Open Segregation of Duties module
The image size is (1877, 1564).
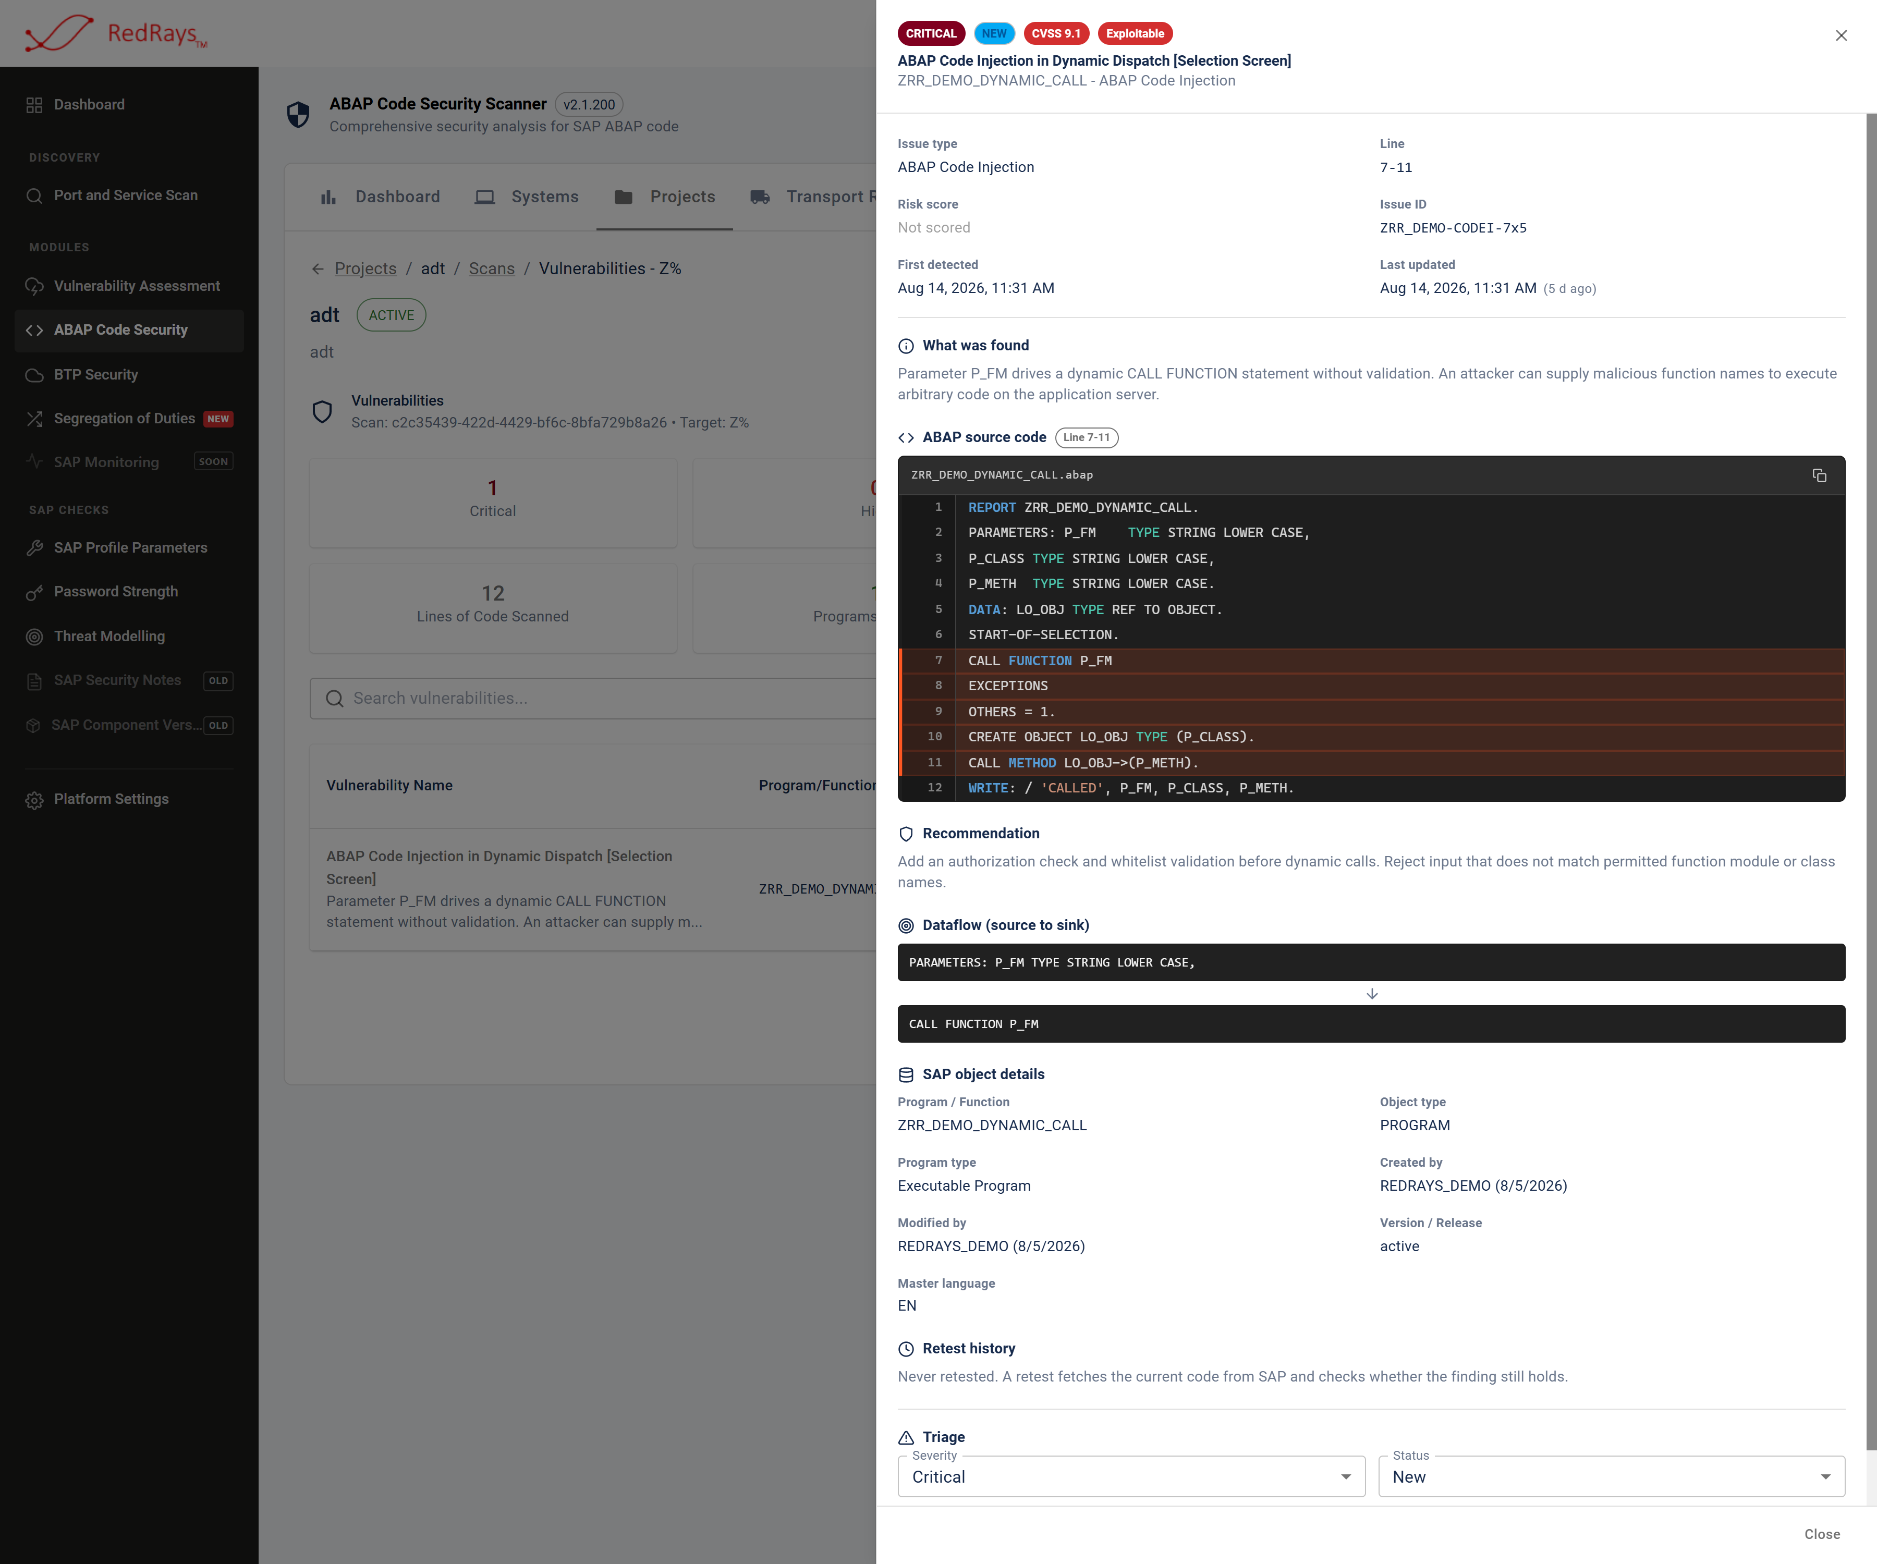pyautogui.click(x=130, y=418)
